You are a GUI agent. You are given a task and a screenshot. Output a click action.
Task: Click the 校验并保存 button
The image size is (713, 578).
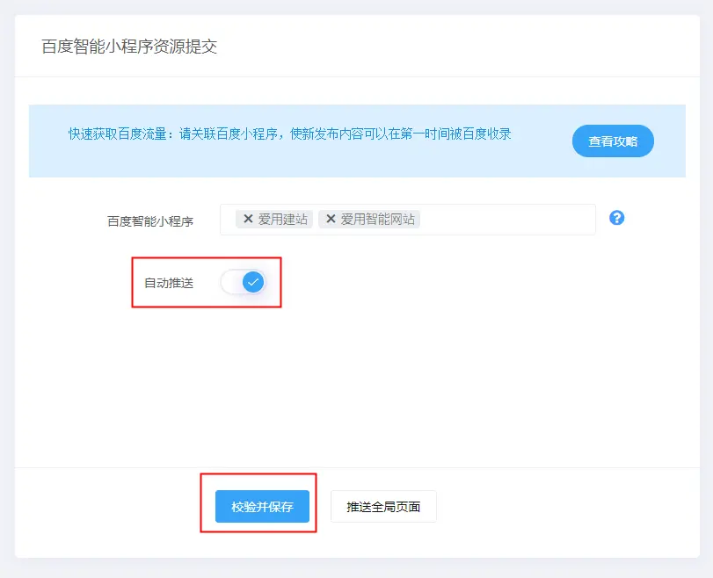coord(262,507)
